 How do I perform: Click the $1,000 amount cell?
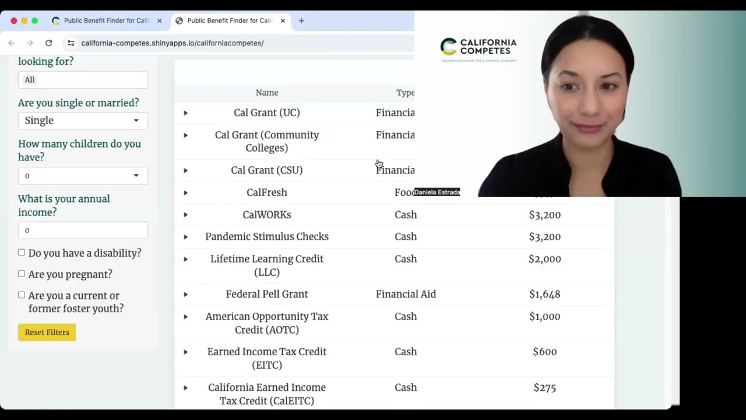click(545, 317)
